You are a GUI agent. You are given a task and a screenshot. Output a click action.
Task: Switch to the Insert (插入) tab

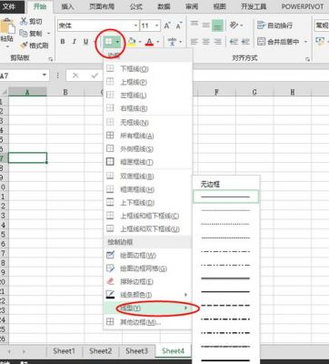[67, 6]
